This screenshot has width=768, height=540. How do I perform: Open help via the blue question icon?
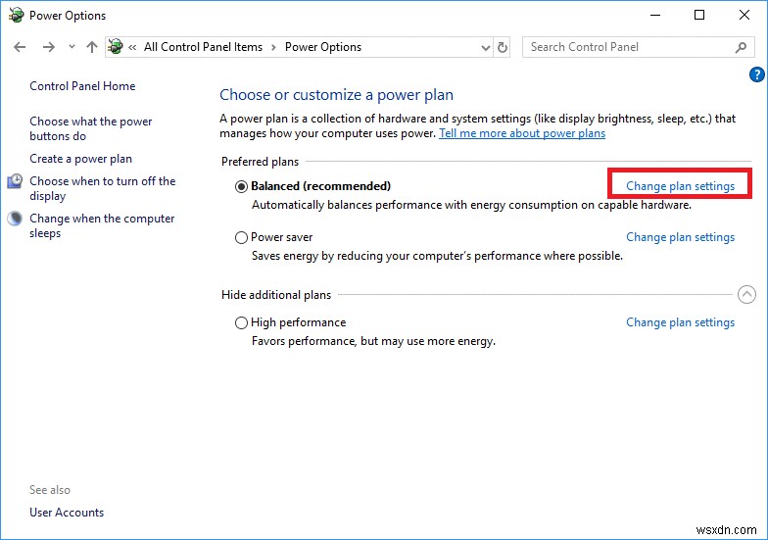(x=756, y=74)
